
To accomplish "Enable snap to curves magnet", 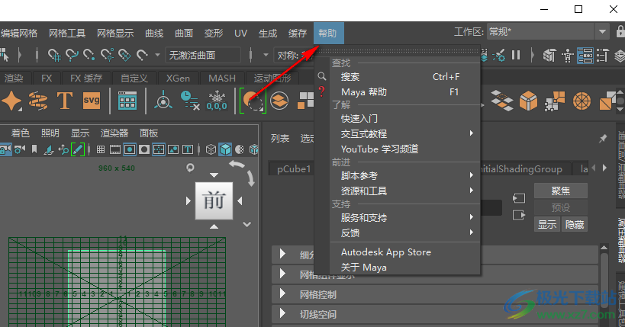I will tap(72, 55).
